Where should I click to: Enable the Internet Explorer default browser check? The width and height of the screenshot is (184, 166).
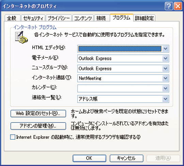[13, 137]
